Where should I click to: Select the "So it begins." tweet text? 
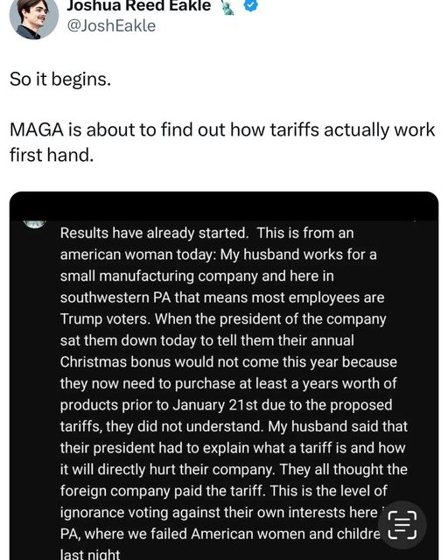click(x=60, y=79)
